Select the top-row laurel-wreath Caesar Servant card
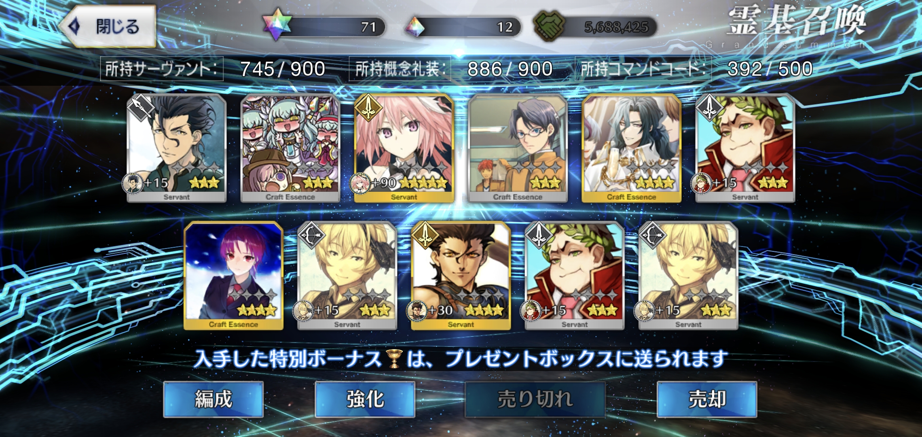Viewport: 922px width, 437px height. (x=745, y=148)
